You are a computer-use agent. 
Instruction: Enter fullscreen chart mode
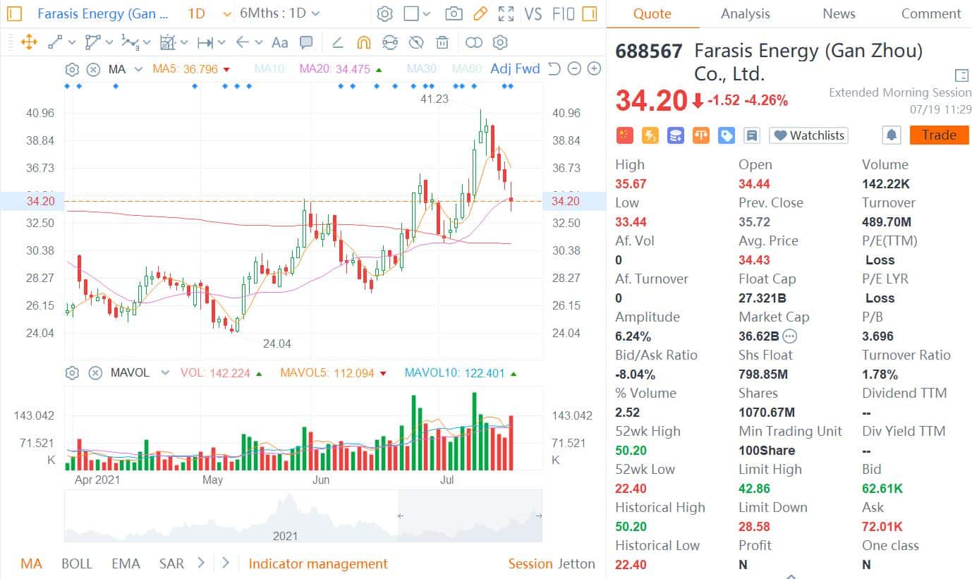click(506, 13)
